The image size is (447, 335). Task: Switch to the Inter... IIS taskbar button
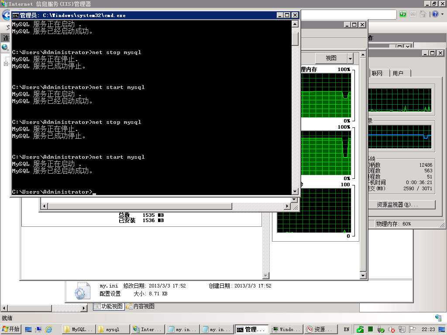click(148, 330)
